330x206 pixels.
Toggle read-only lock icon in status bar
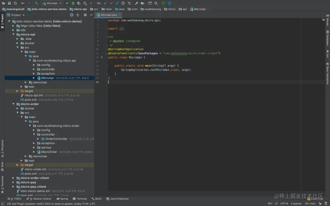[320, 204]
